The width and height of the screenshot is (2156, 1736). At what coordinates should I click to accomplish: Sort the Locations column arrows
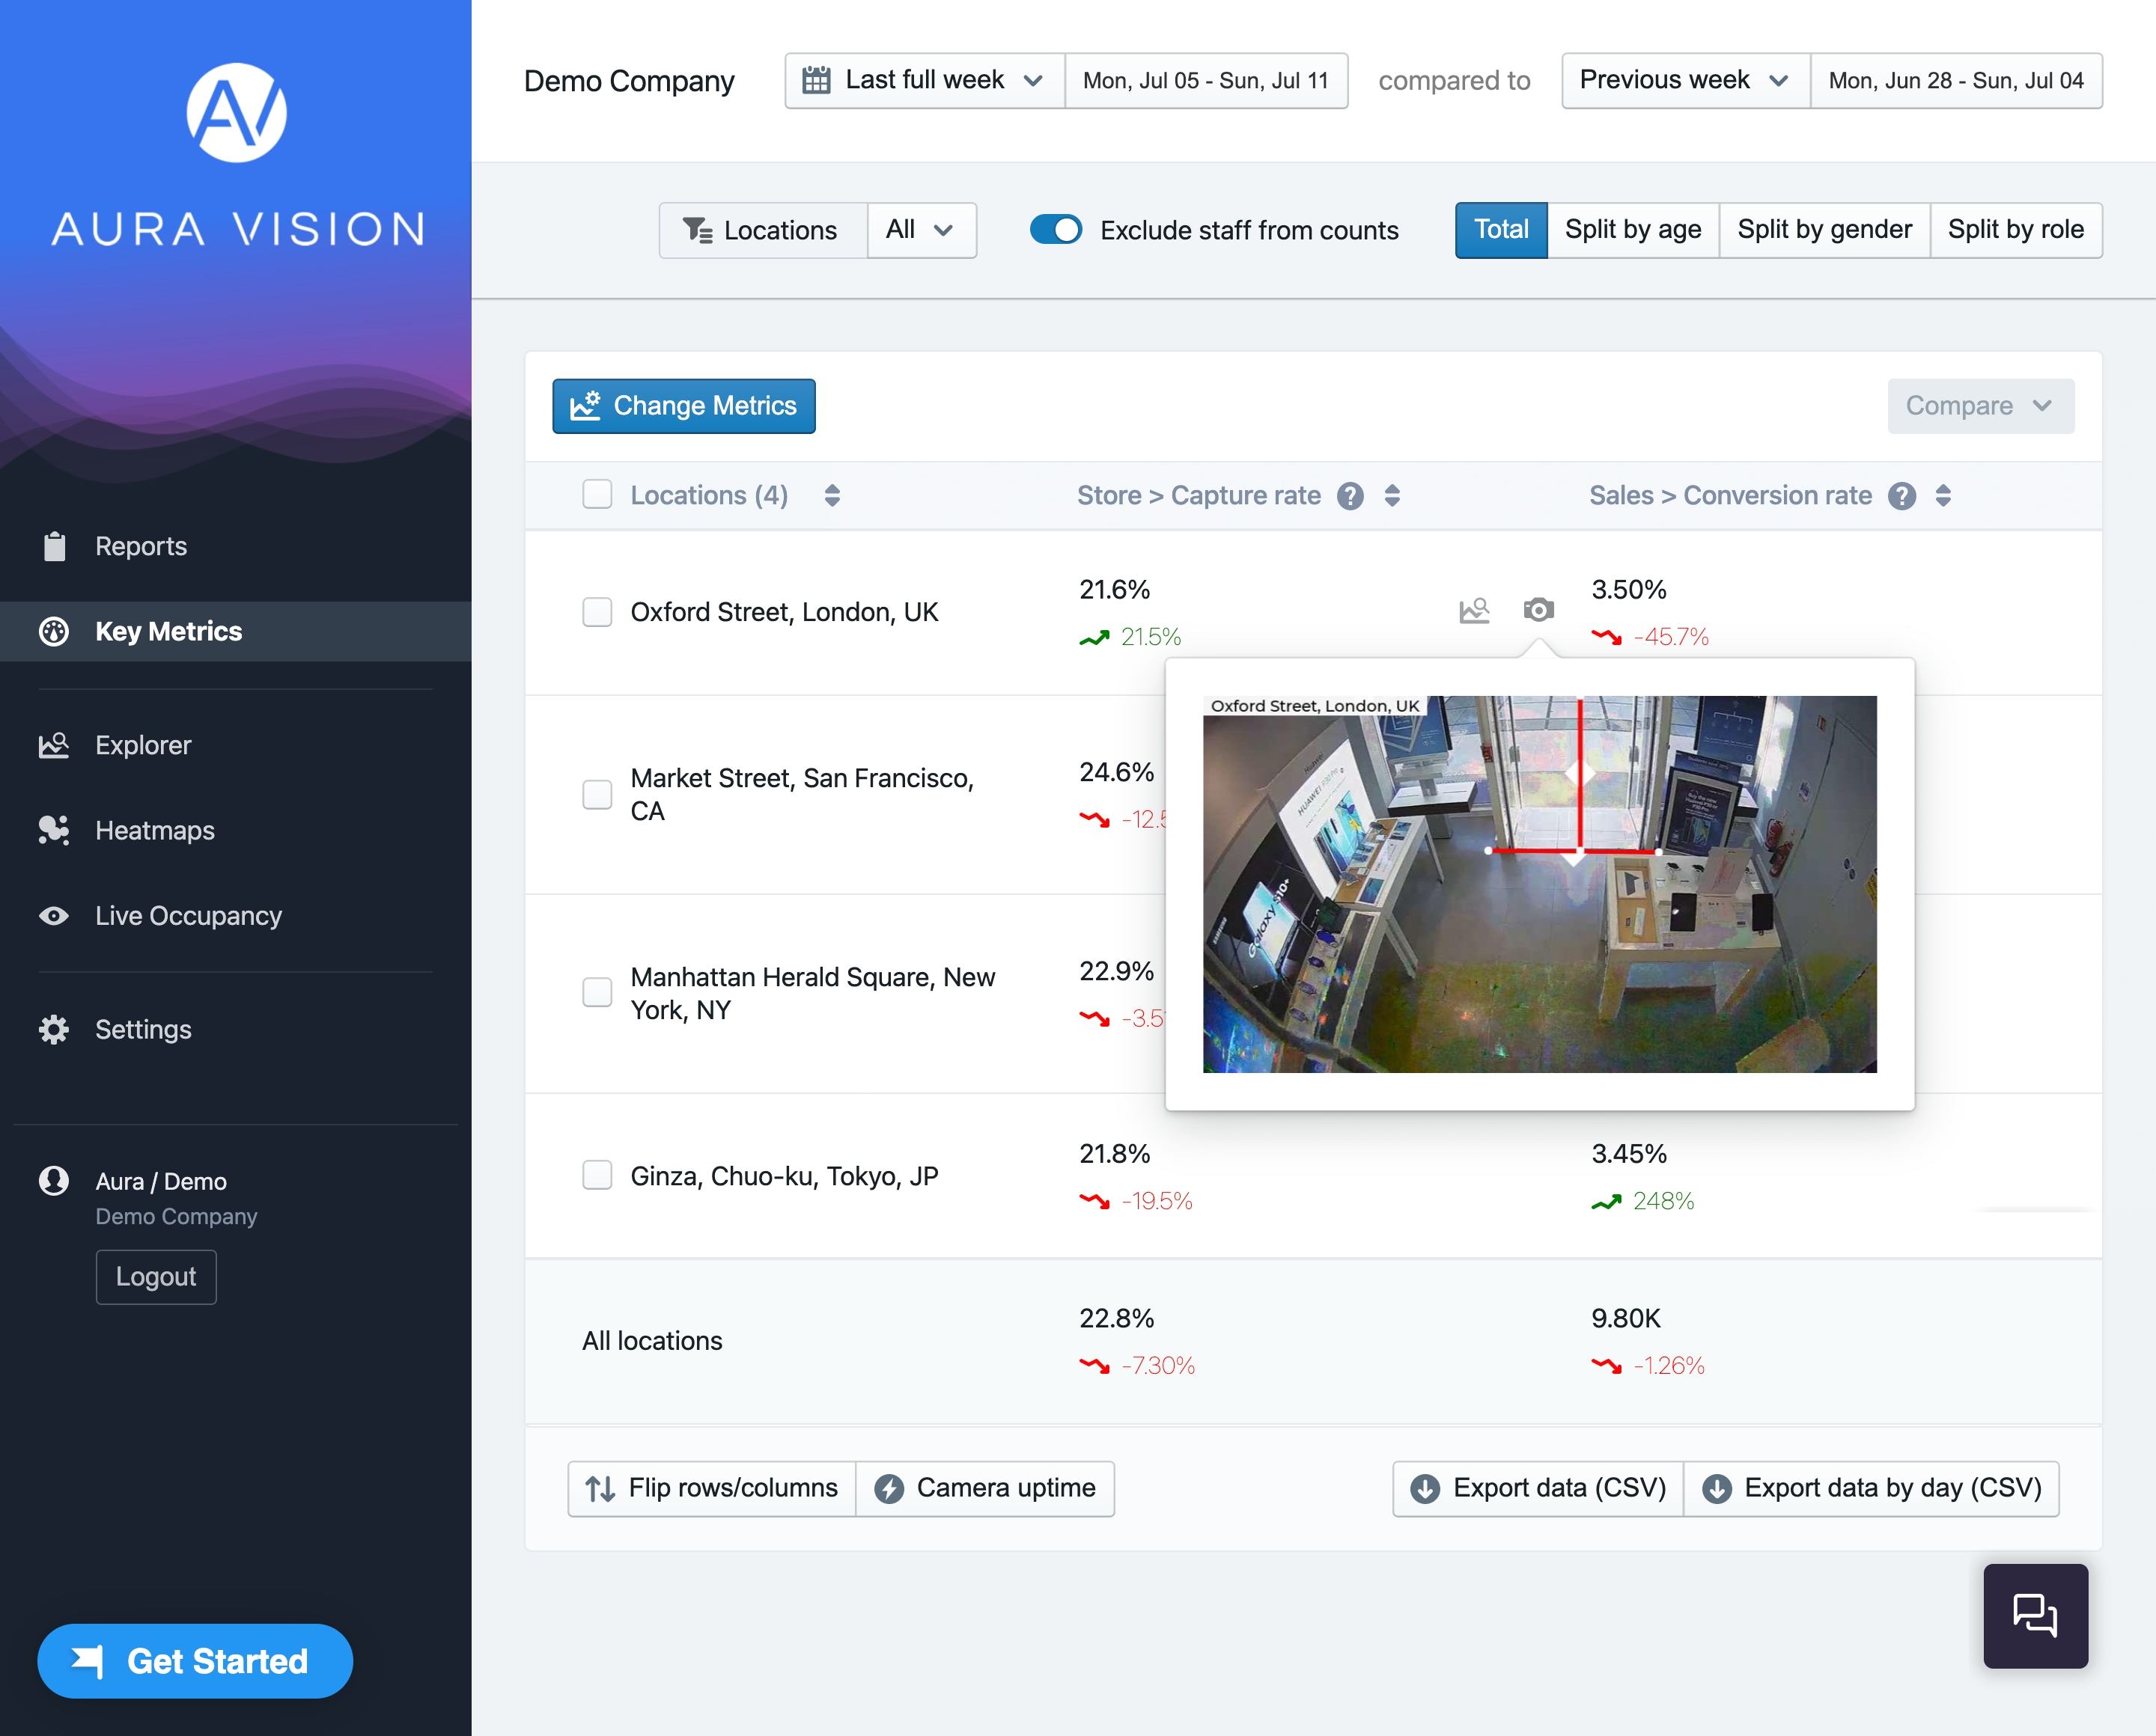coord(832,496)
